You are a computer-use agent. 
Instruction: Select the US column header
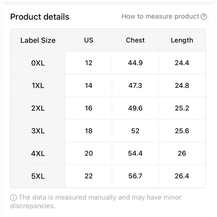point(89,40)
